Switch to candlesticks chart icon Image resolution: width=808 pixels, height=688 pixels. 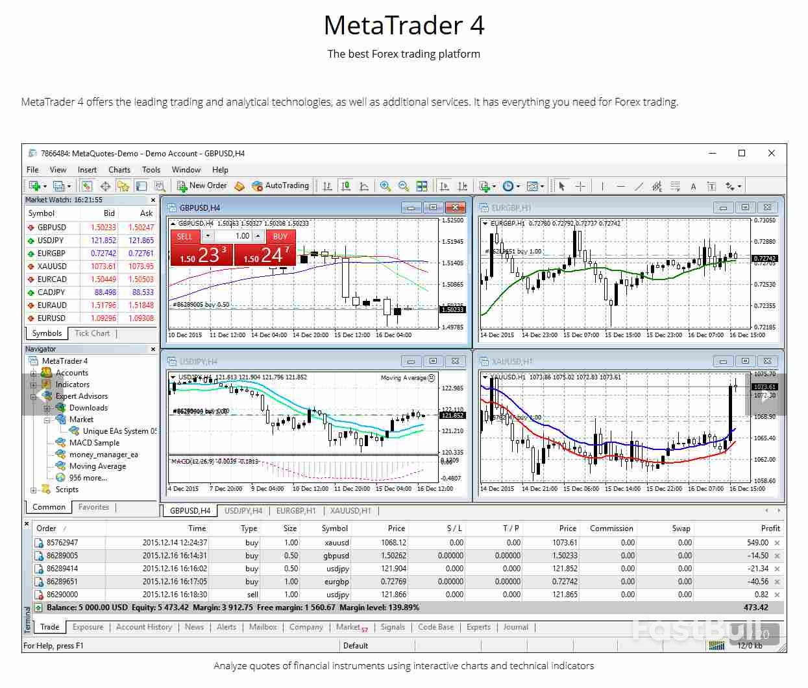tap(346, 186)
